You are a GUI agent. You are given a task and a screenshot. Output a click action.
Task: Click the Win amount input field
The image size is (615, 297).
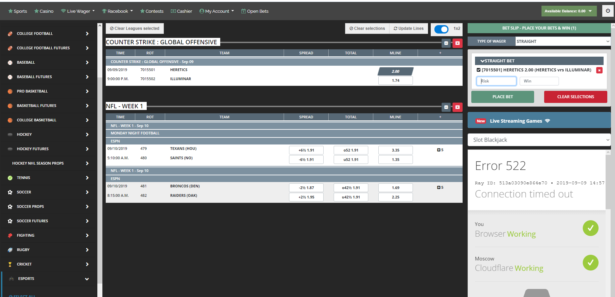539,81
